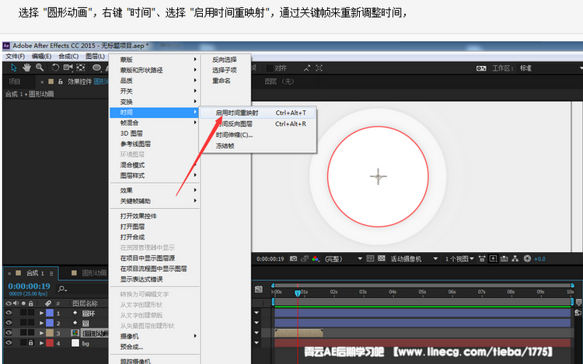Unlock the bg layer lock toggle
The height and width of the screenshot is (364, 583).
tap(31, 343)
